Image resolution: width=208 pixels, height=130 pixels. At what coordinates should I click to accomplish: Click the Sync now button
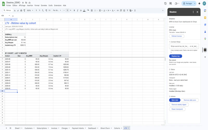pyautogui.click(x=175, y=100)
